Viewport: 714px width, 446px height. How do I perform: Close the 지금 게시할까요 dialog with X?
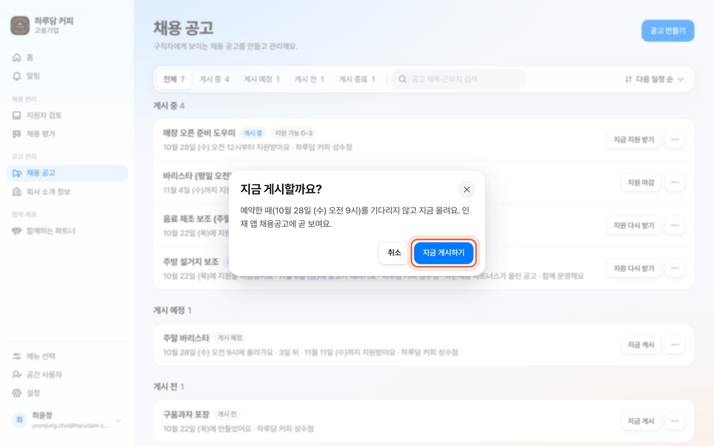pos(466,189)
